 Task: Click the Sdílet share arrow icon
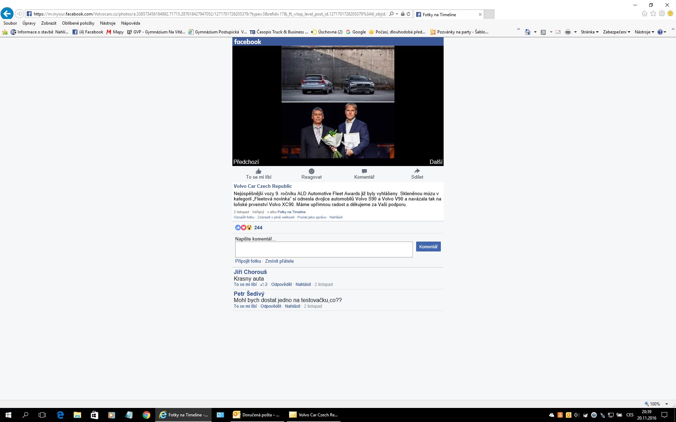click(417, 171)
